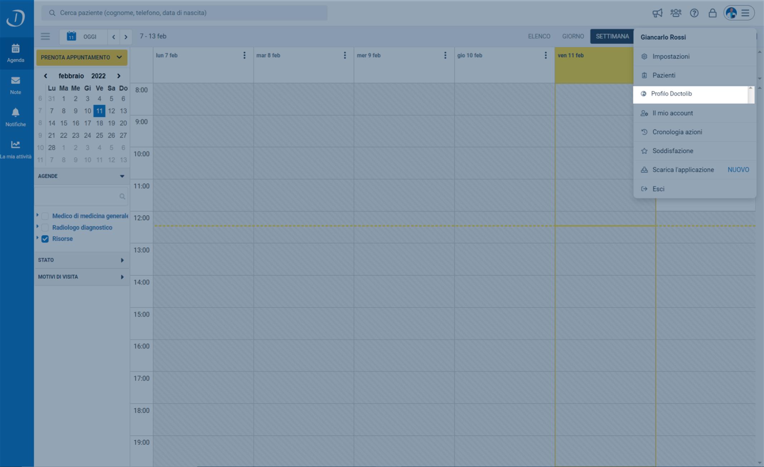The image size is (764, 467).
Task: Open options menu for gio 10 feb
Action: tap(546, 55)
